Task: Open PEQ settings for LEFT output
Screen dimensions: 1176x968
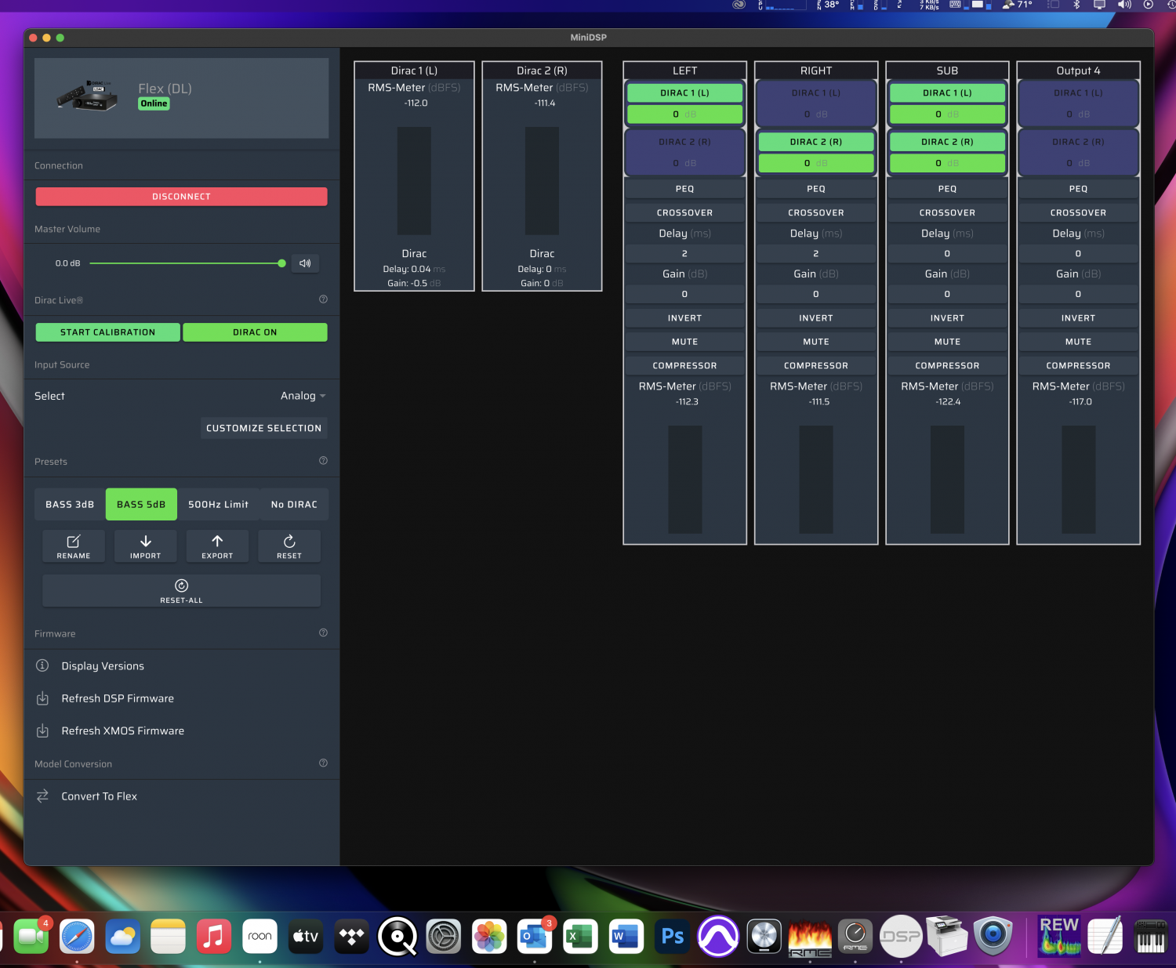Action: tap(684, 189)
